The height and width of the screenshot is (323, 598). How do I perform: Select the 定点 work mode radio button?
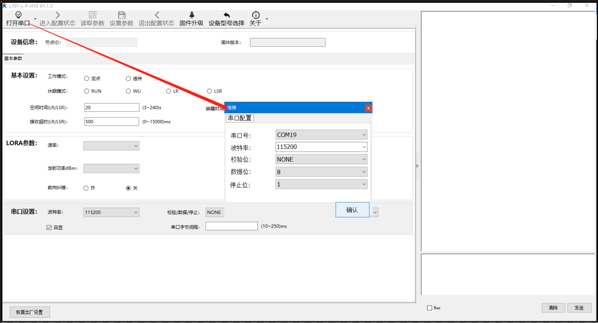(x=86, y=79)
